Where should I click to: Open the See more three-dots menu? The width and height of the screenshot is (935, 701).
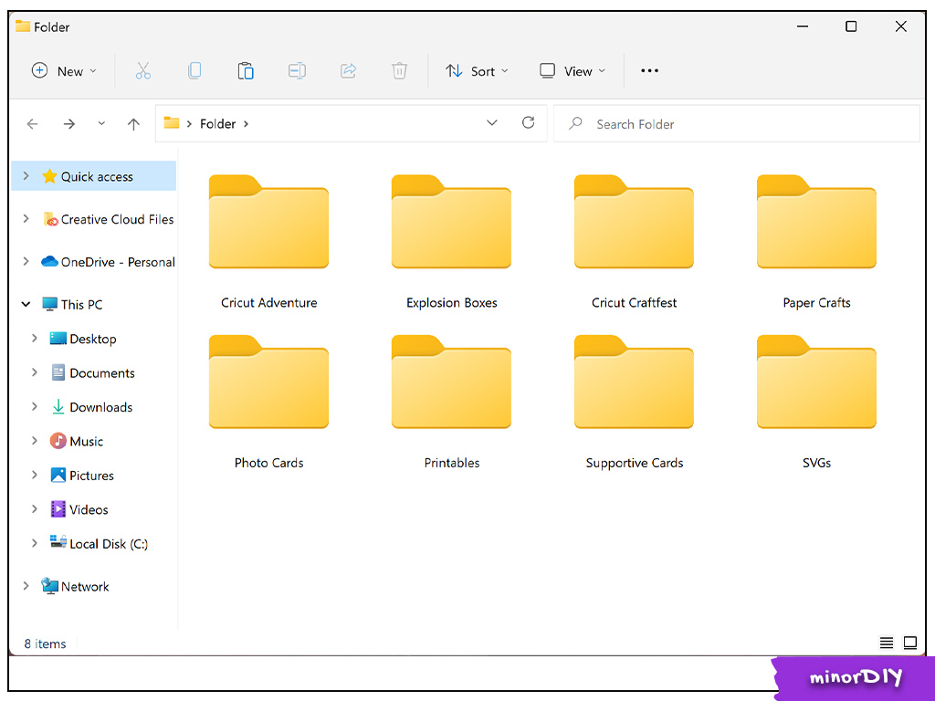[x=649, y=71]
